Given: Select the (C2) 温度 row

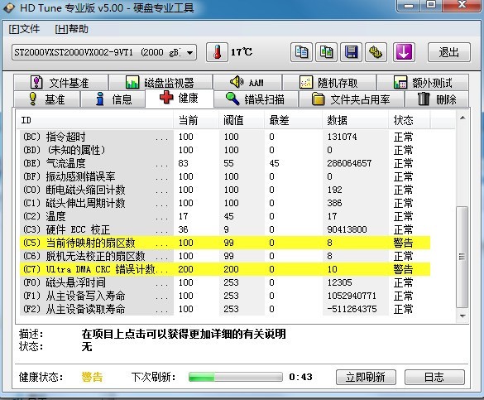Looking at the screenshot, I should click(x=225, y=216).
